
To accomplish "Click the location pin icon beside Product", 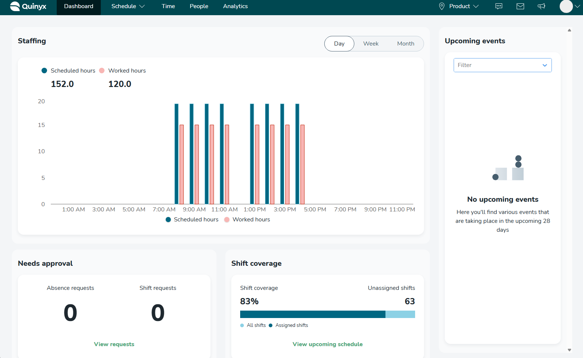I will (441, 6).
